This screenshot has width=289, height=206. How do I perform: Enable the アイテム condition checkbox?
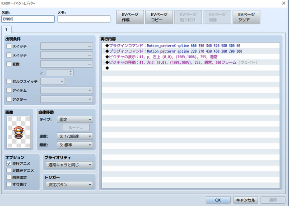[x=9, y=90]
